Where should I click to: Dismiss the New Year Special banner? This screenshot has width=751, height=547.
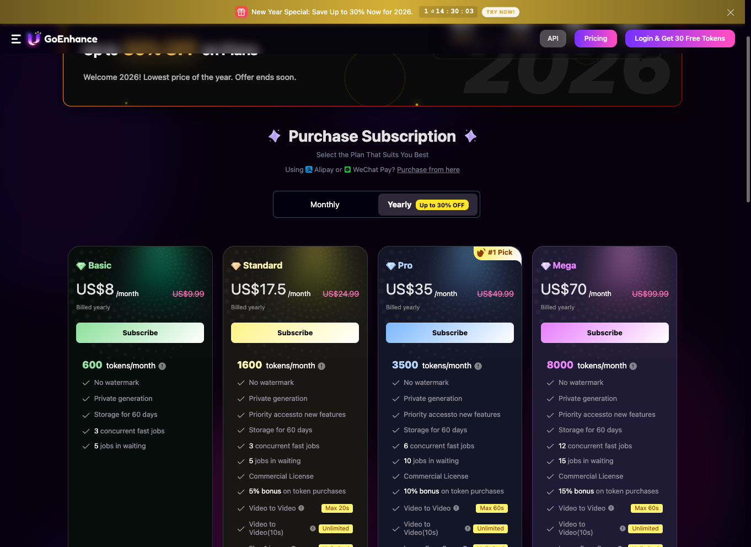730,12
